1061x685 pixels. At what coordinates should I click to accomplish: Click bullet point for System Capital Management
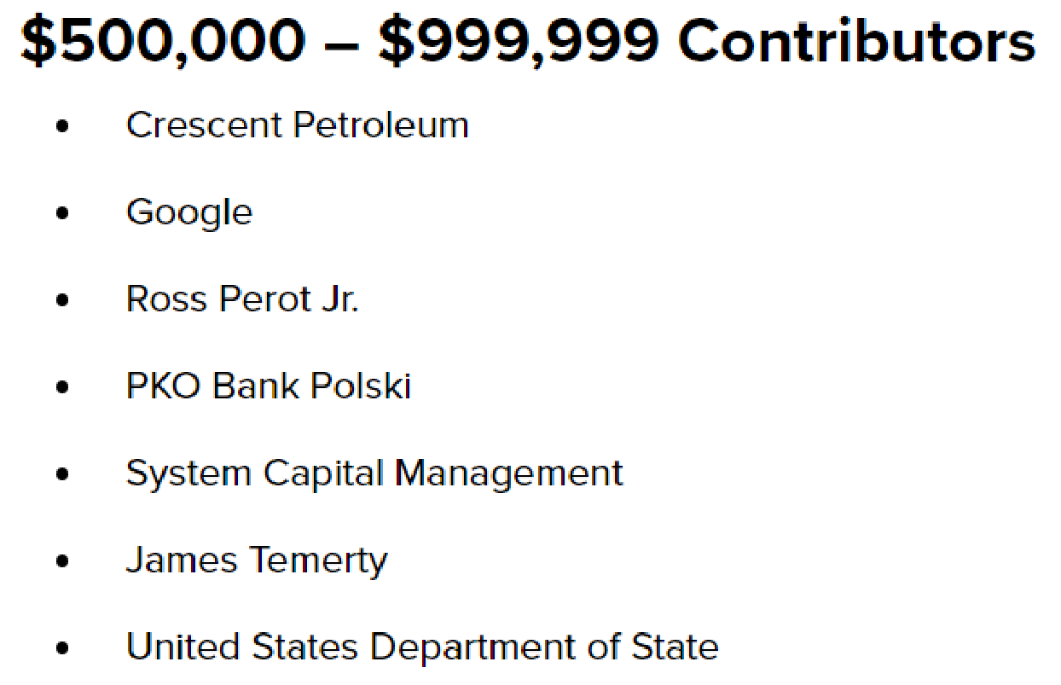(x=61, y=475)
